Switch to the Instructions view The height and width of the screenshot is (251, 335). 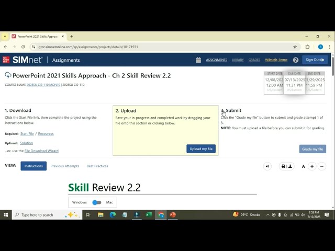pyautogui.click(x=33, y=166)
